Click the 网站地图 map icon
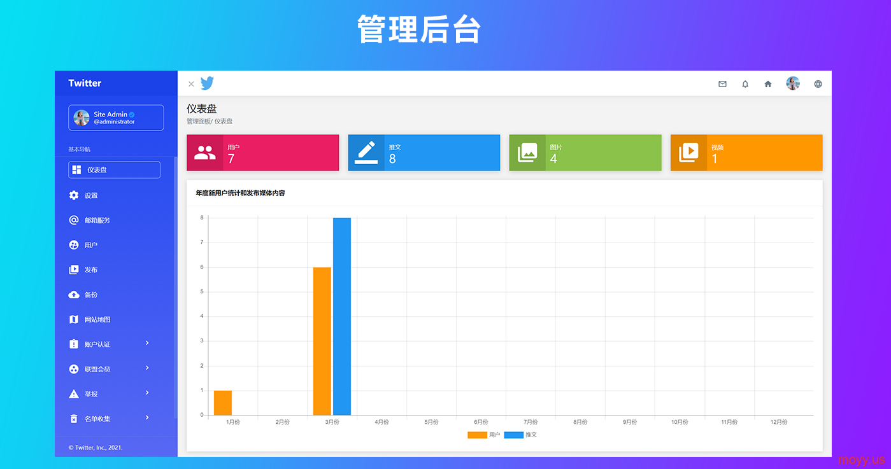This screenshot has width=891, height=469. coord(74,319)
